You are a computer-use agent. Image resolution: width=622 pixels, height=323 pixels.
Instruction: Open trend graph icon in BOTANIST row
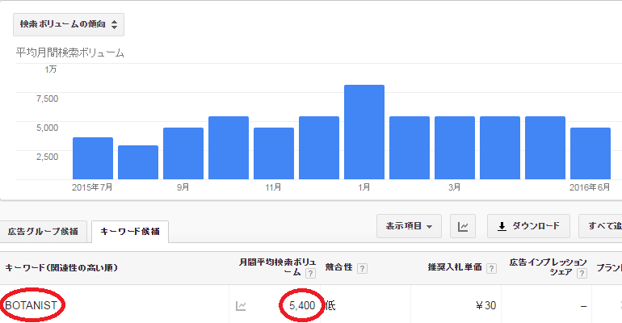point(241,306)
